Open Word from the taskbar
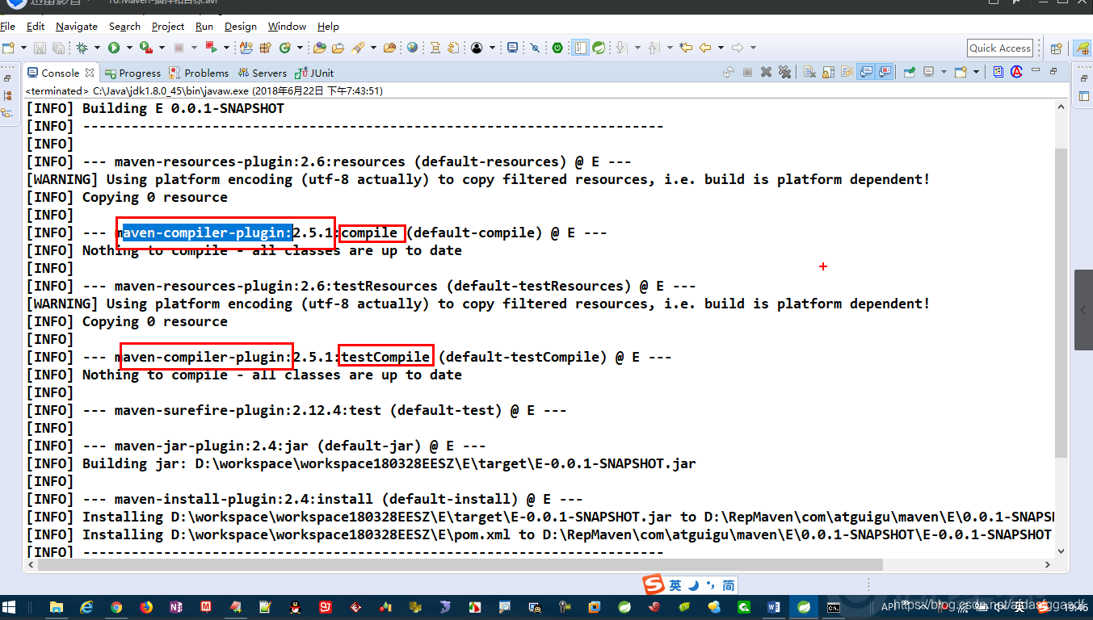 (773, 606)
